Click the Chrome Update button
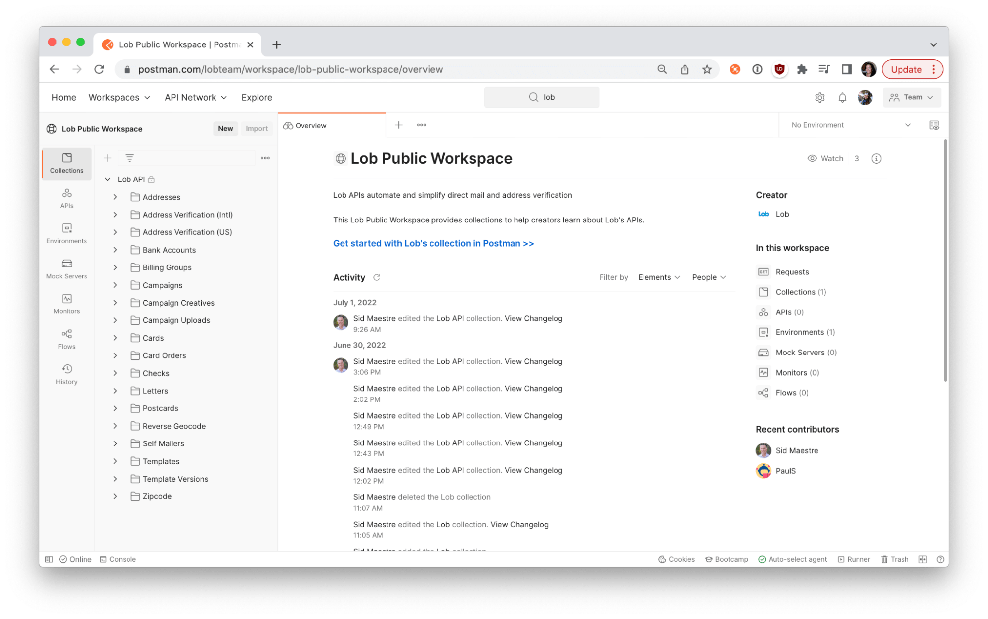The width and height of the screenshot is (988, 619). (912, 69)
